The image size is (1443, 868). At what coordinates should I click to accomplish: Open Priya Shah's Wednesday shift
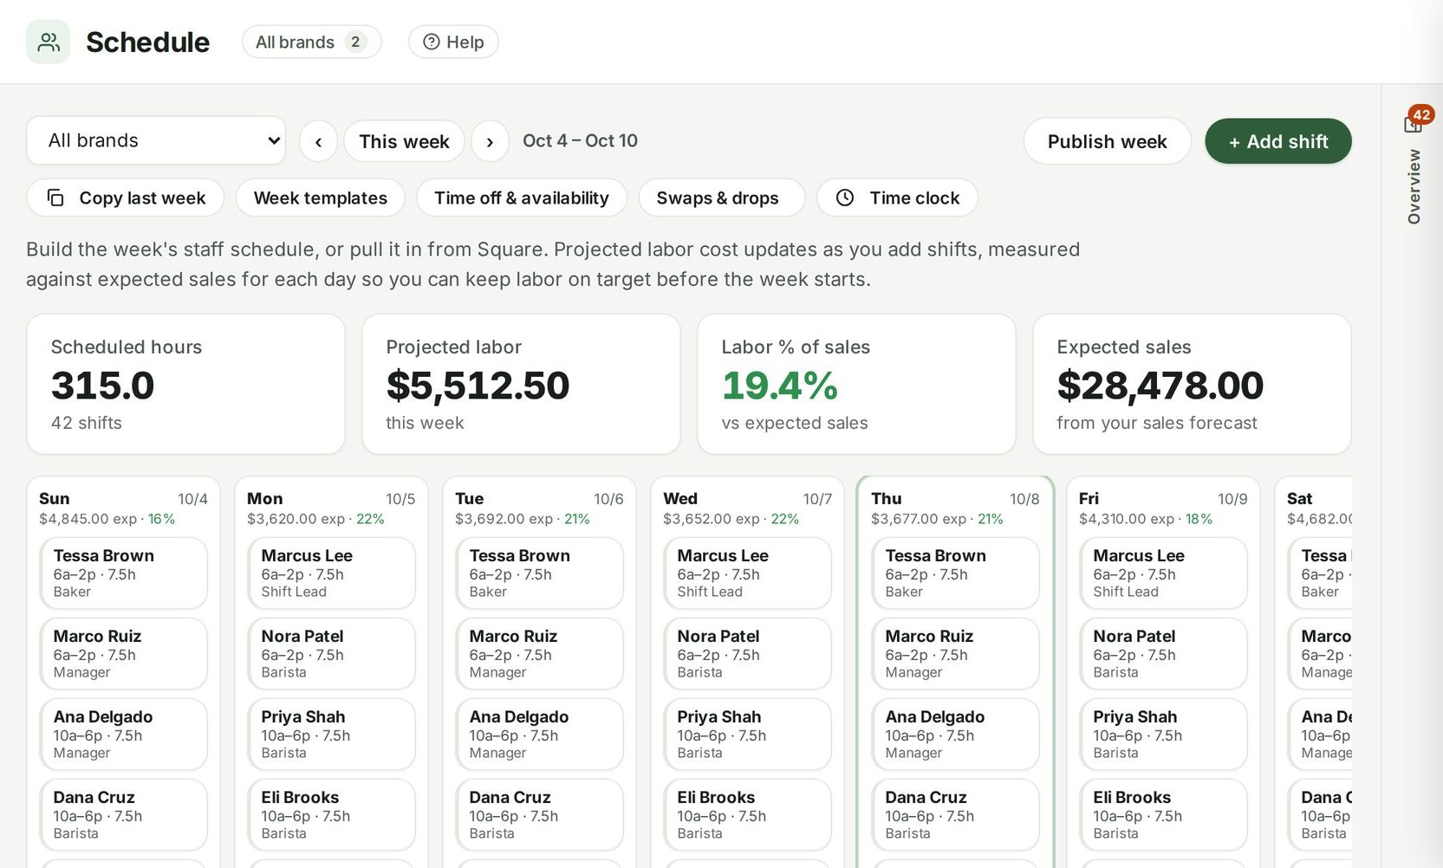pyautogui.click(x=747, y=734)
